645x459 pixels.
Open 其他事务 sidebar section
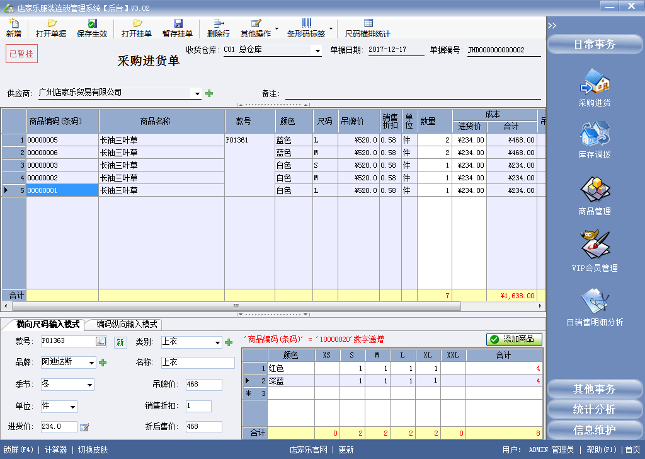[595, 388]
